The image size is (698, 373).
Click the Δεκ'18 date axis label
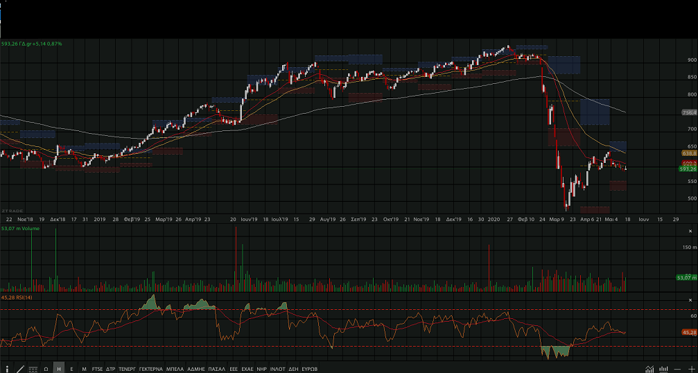pos(58,220)
